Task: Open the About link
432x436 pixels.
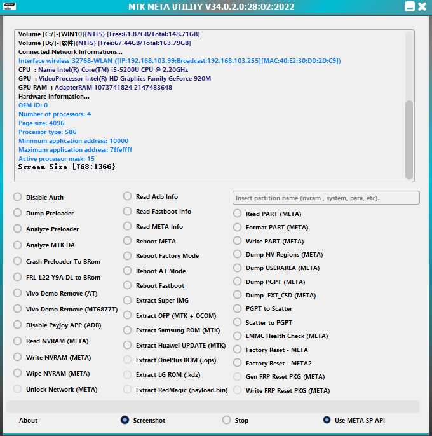Action: [x=29, y=421]
